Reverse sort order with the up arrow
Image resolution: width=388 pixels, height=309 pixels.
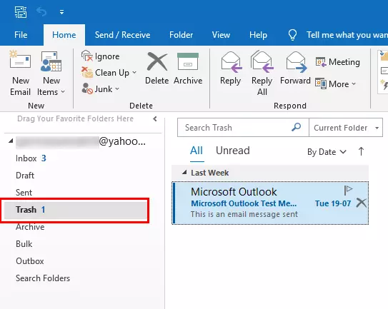(361, 151)
